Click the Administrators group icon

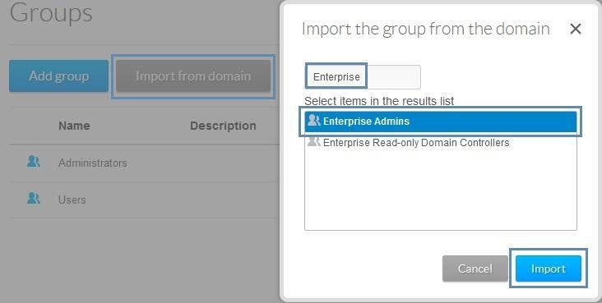(x=34, y=161)
